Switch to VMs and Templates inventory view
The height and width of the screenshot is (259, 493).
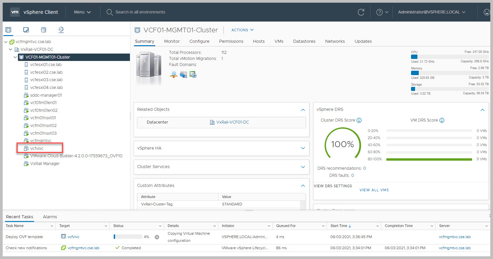(26, 30)
